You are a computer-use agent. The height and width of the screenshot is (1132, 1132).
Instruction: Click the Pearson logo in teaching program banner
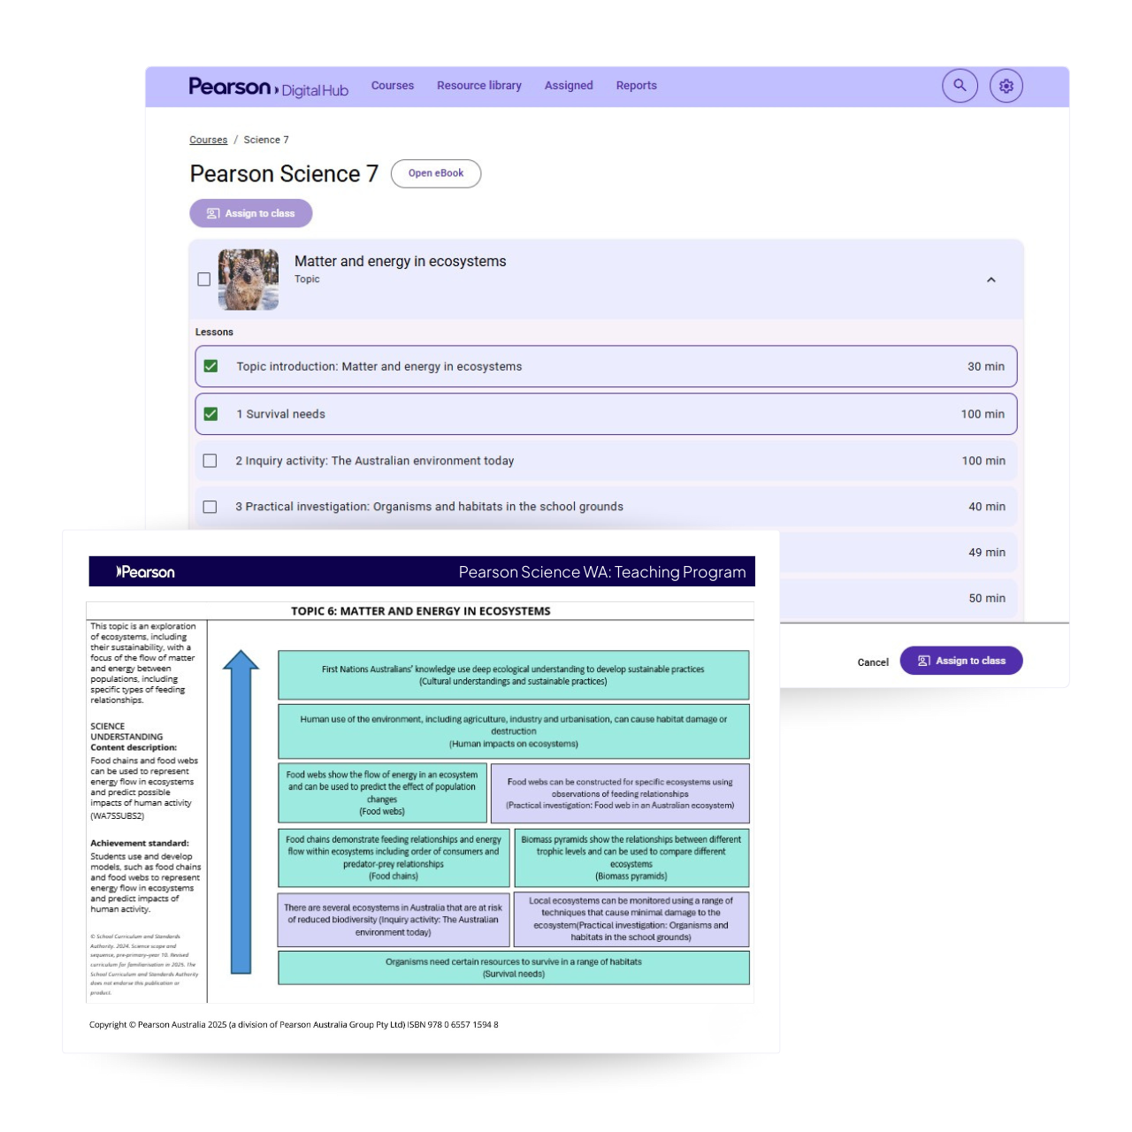[x=146, y=572]
